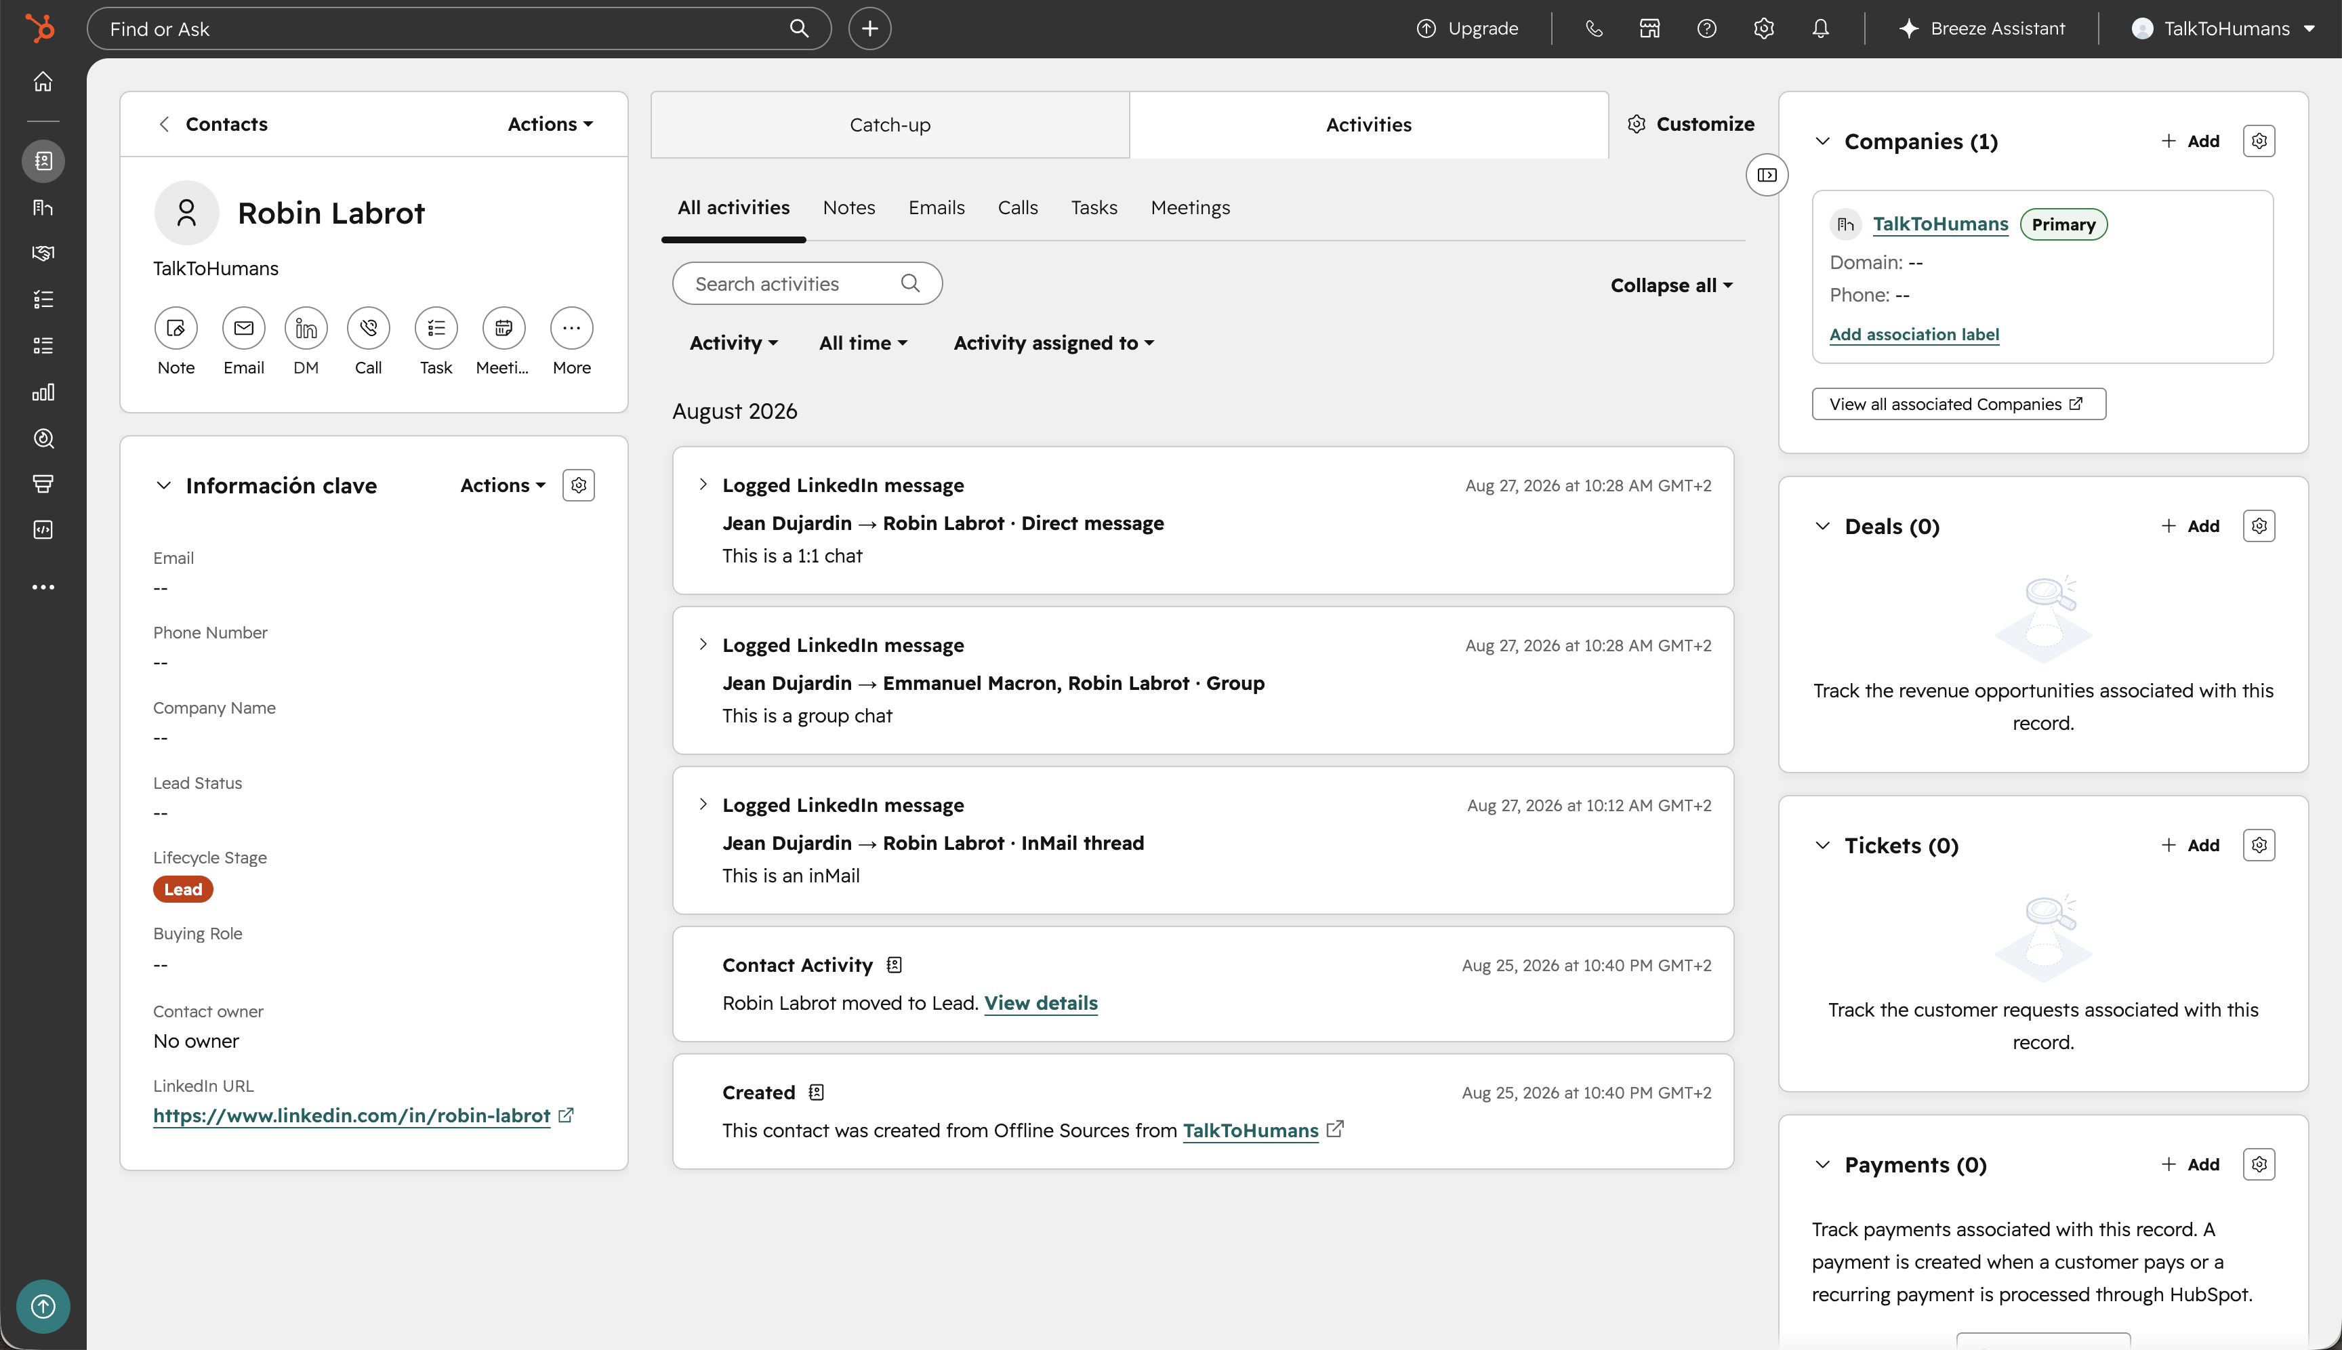Open the CRM contacts sidebar icon
The width and height of the screenshot is (2342, 1350).
(43, 161)
